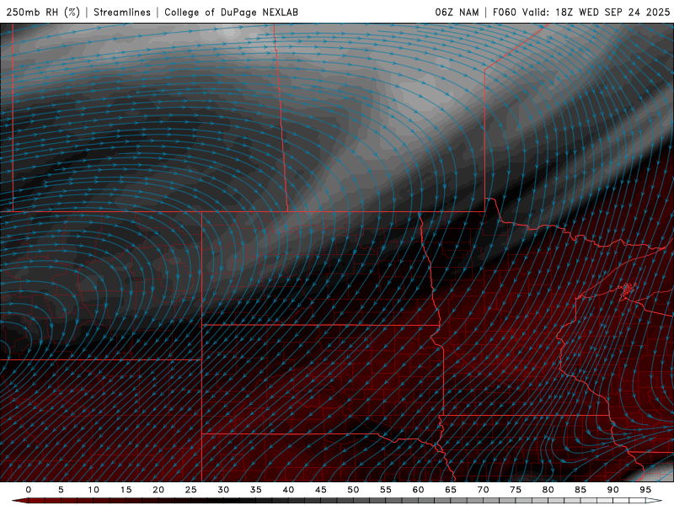Select the 60 value on color scale
The image size is (674, 505).
(x=418, y=490)
